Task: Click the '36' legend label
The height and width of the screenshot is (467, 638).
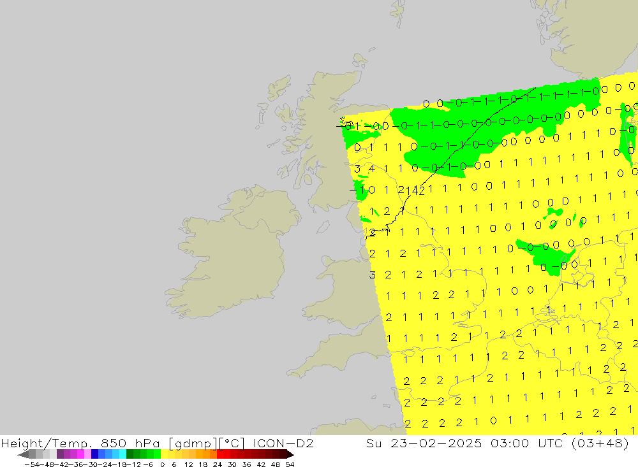Action: tap(246, 464)
